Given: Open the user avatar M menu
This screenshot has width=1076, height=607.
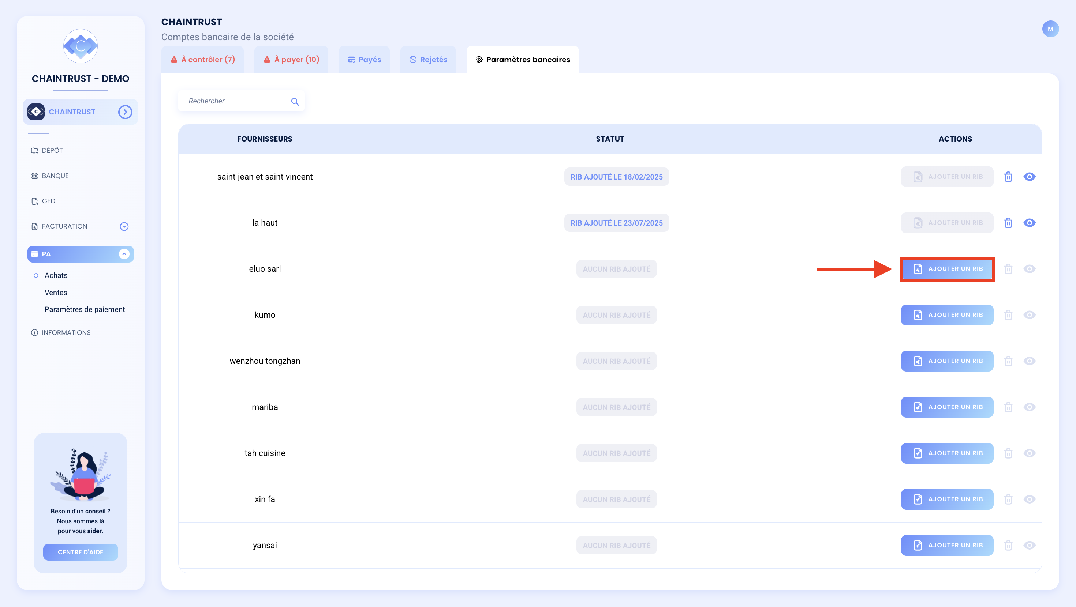Looking at the screenshot, I should tap(1050, 29).
